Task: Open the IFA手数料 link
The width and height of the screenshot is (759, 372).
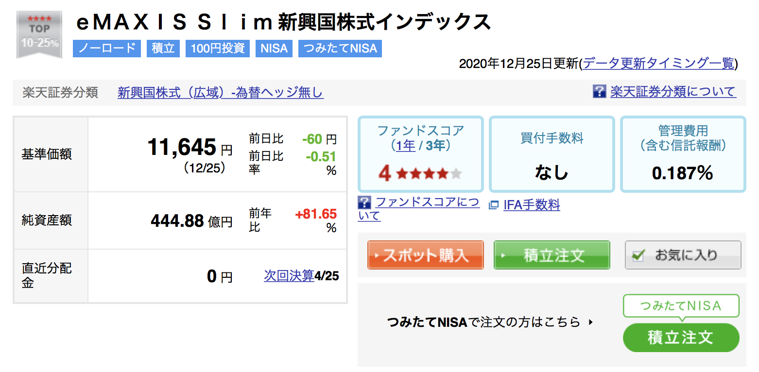Action: [x=532, y=205]
